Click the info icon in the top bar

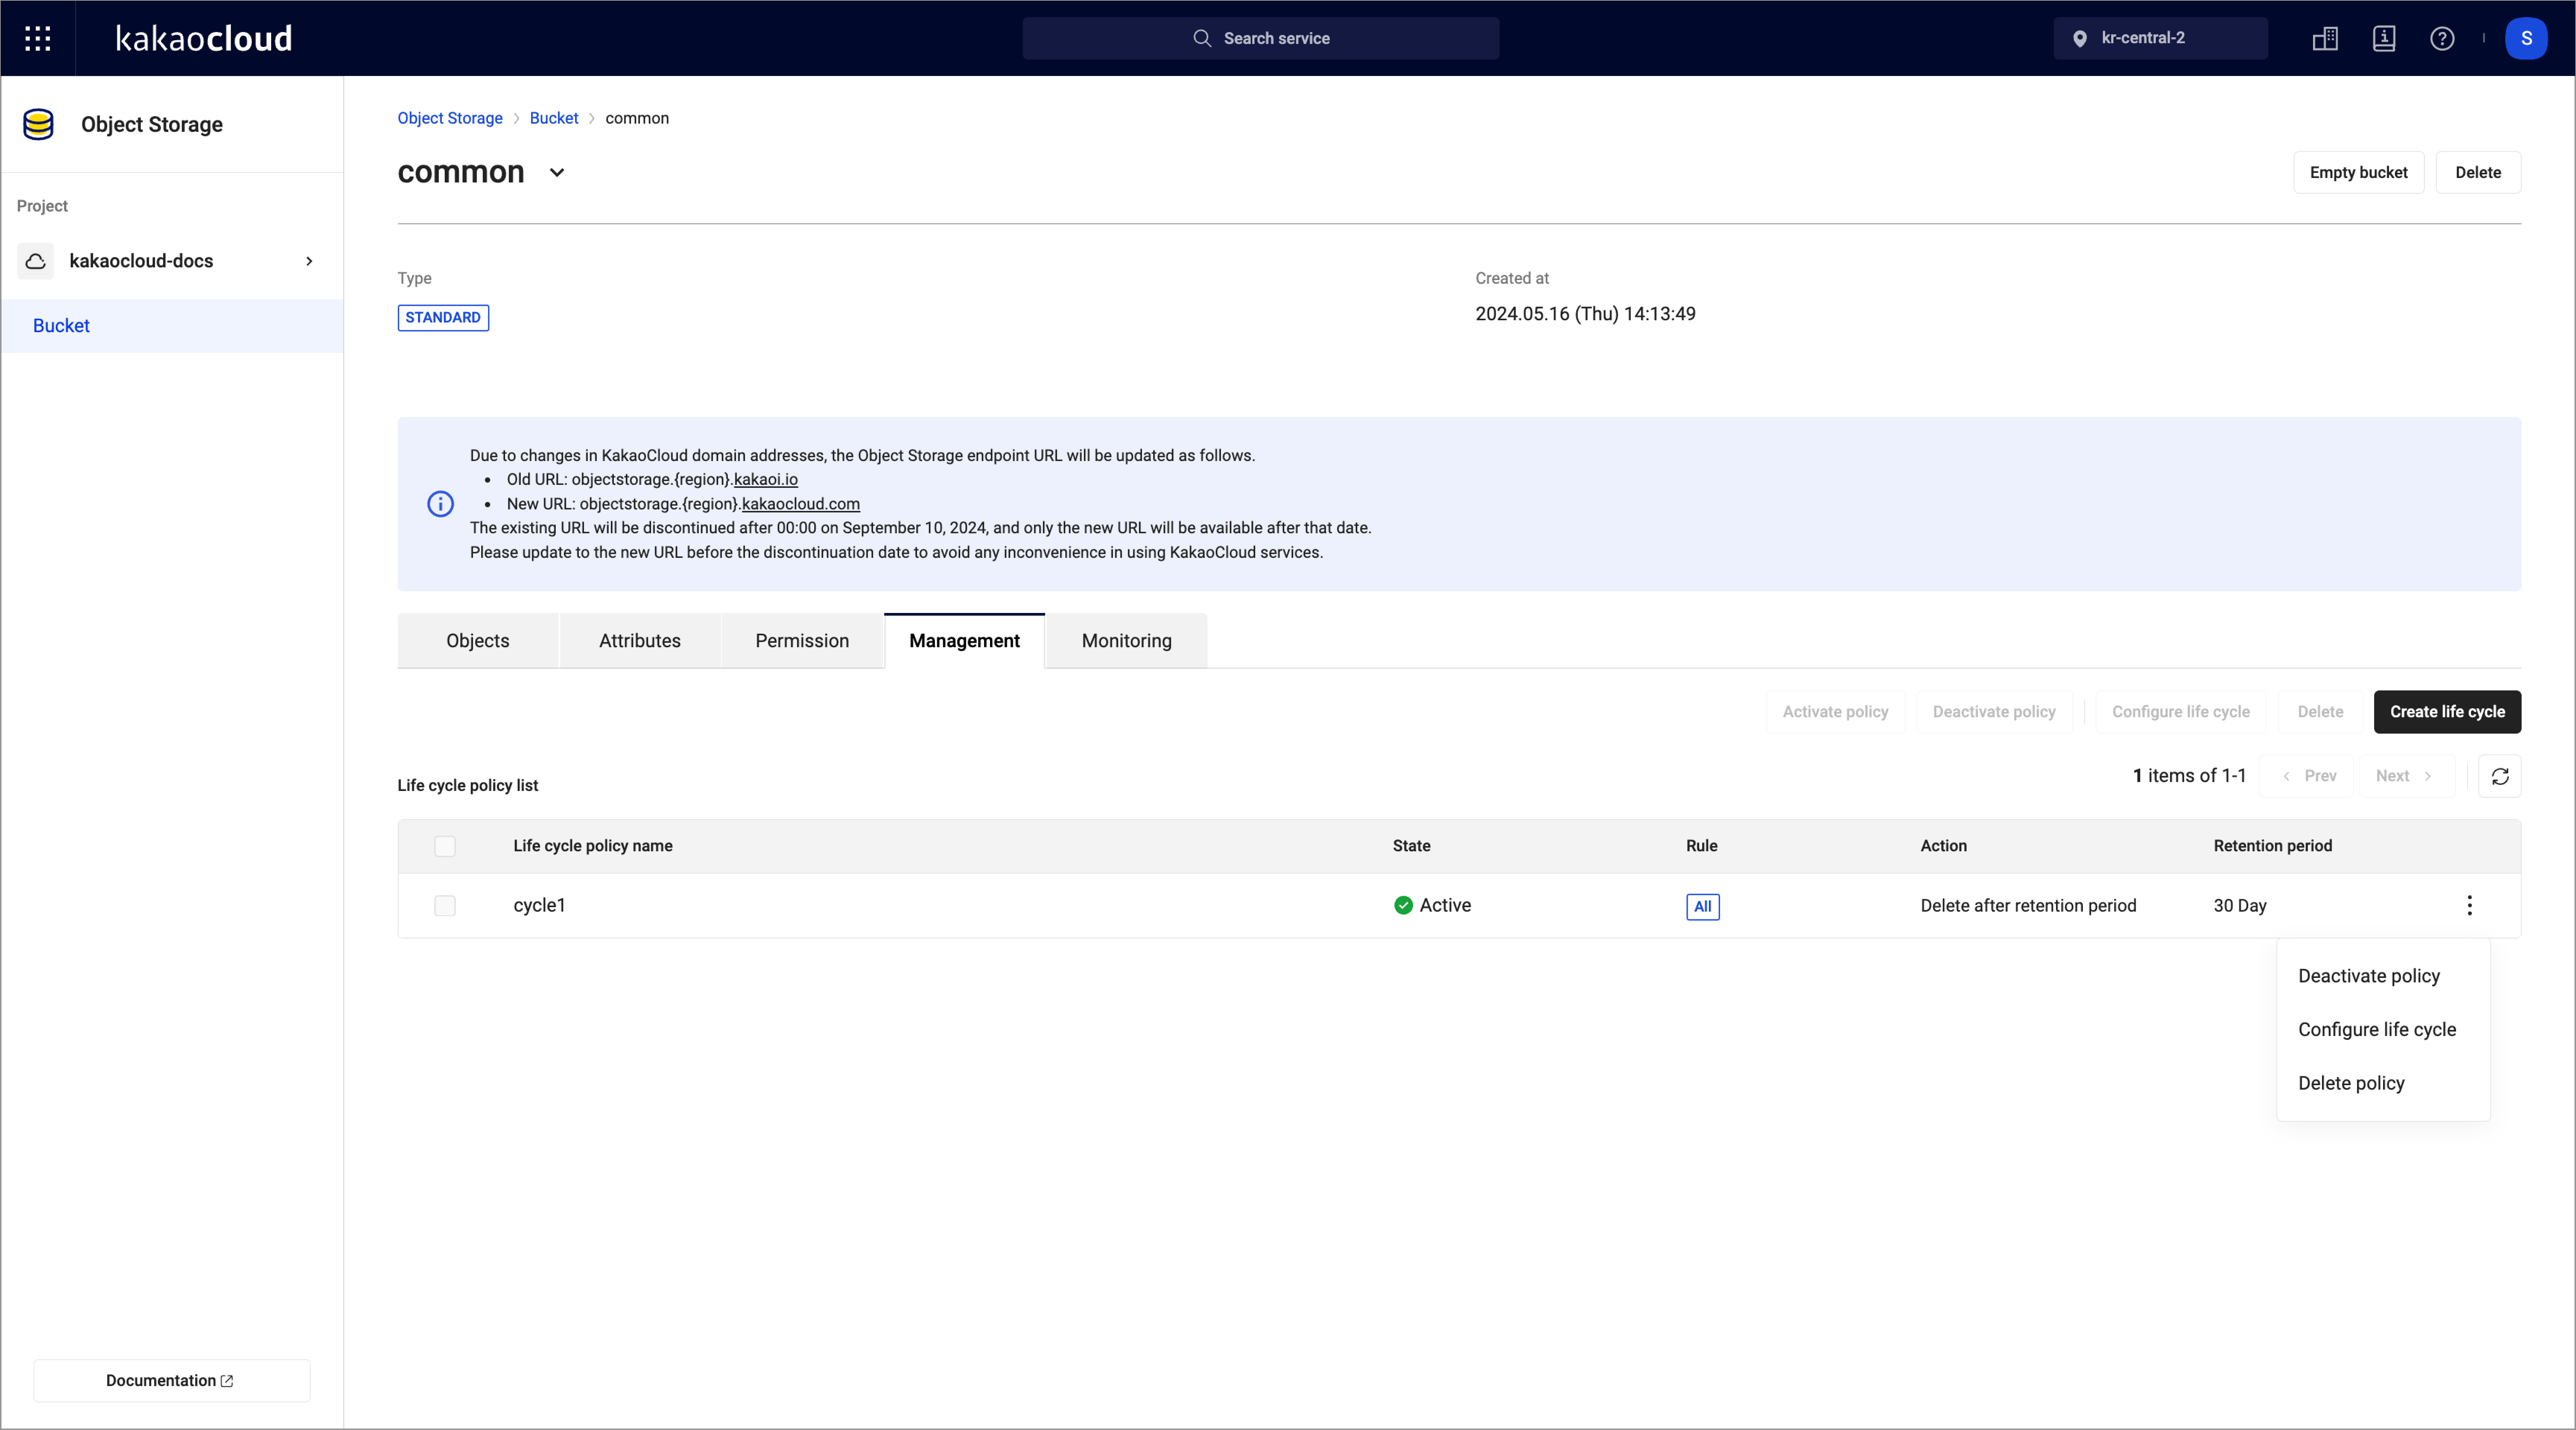[x=2384, y=38]
